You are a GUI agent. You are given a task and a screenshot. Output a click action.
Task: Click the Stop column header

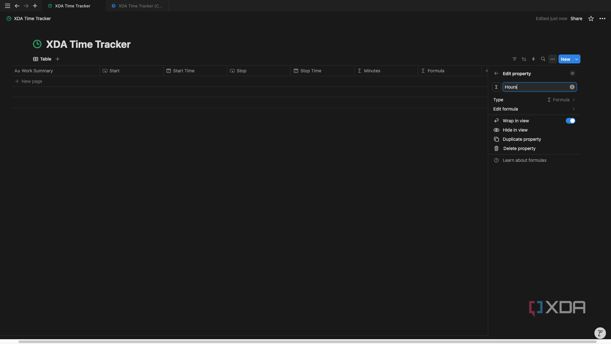pyautogui.click(x=259, y=71)
